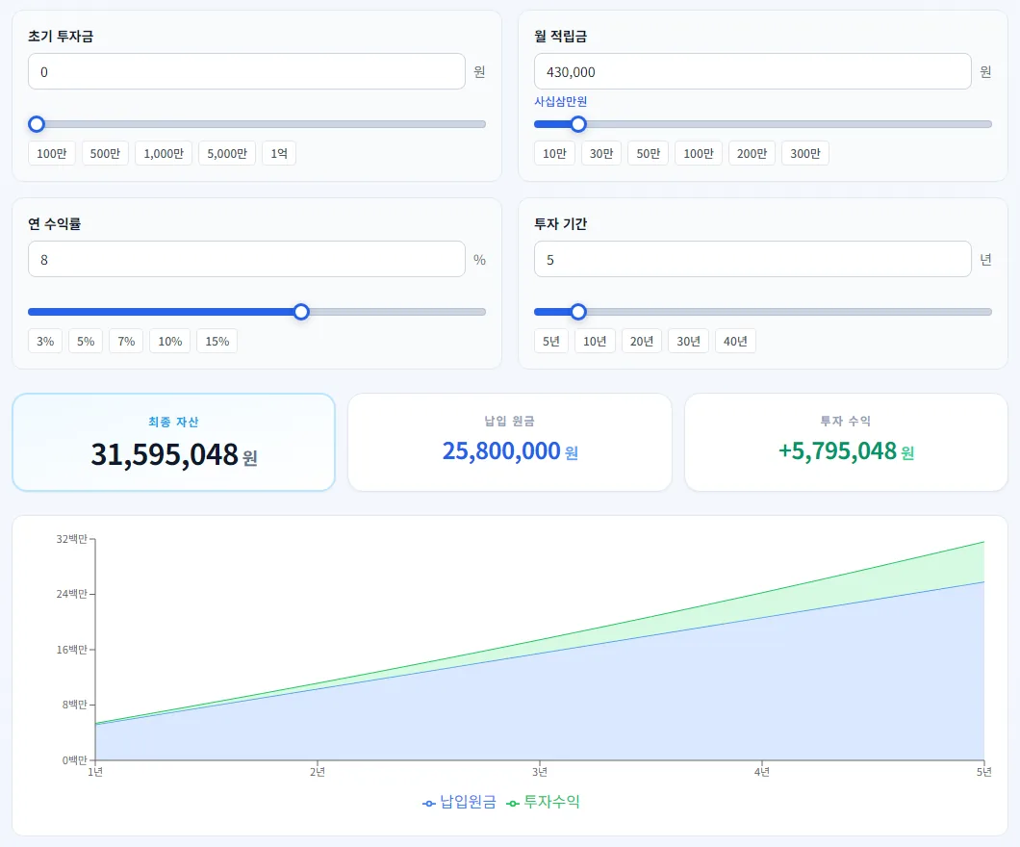The height and width of the screenshot is (847, 1020).
Task: Click the 투자 수익 +5,795,048 card
Action: (847, 443)
